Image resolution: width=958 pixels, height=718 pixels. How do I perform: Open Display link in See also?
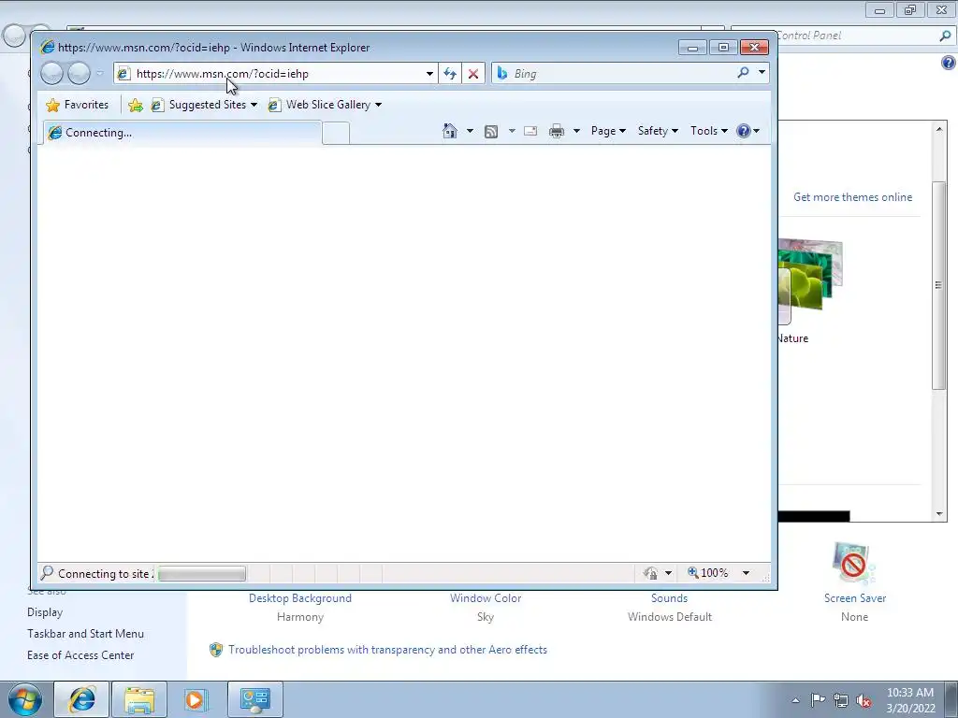[45, 612]
